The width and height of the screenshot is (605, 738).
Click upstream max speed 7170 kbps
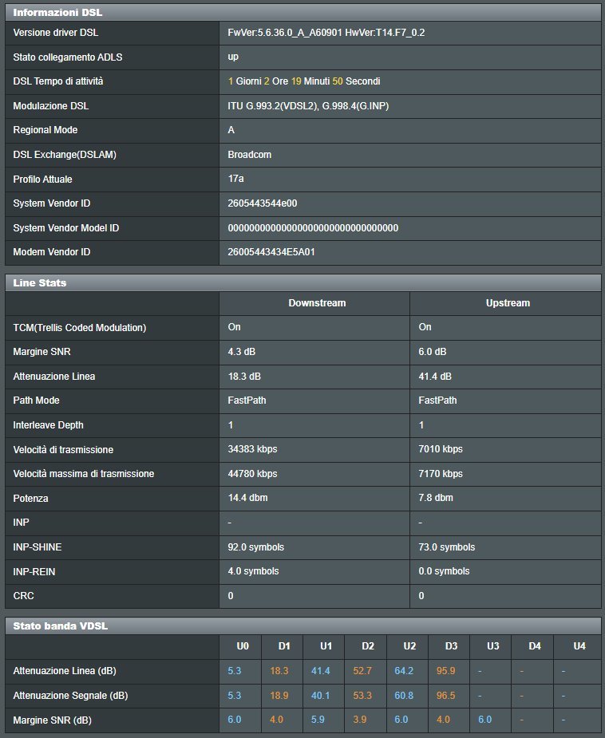[441, 473]
